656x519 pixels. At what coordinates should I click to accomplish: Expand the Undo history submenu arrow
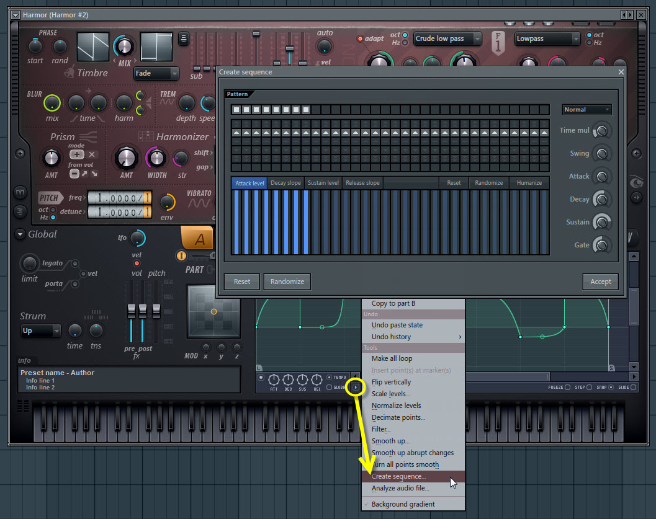tap(460, 337)
